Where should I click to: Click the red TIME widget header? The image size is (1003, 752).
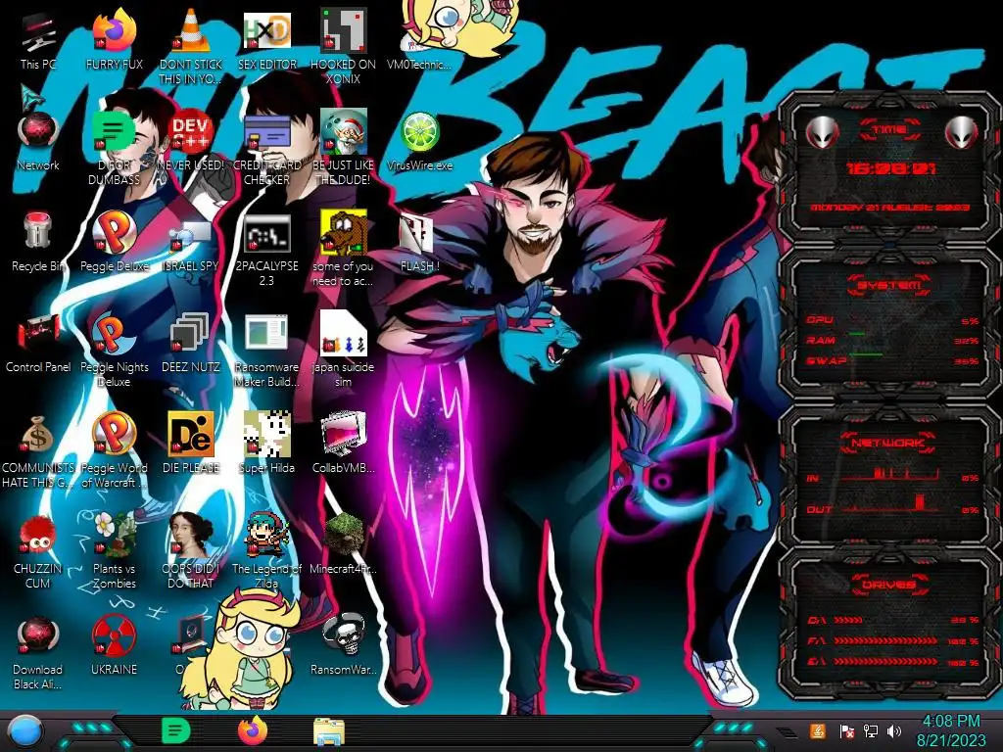click(x=889, y=130)
